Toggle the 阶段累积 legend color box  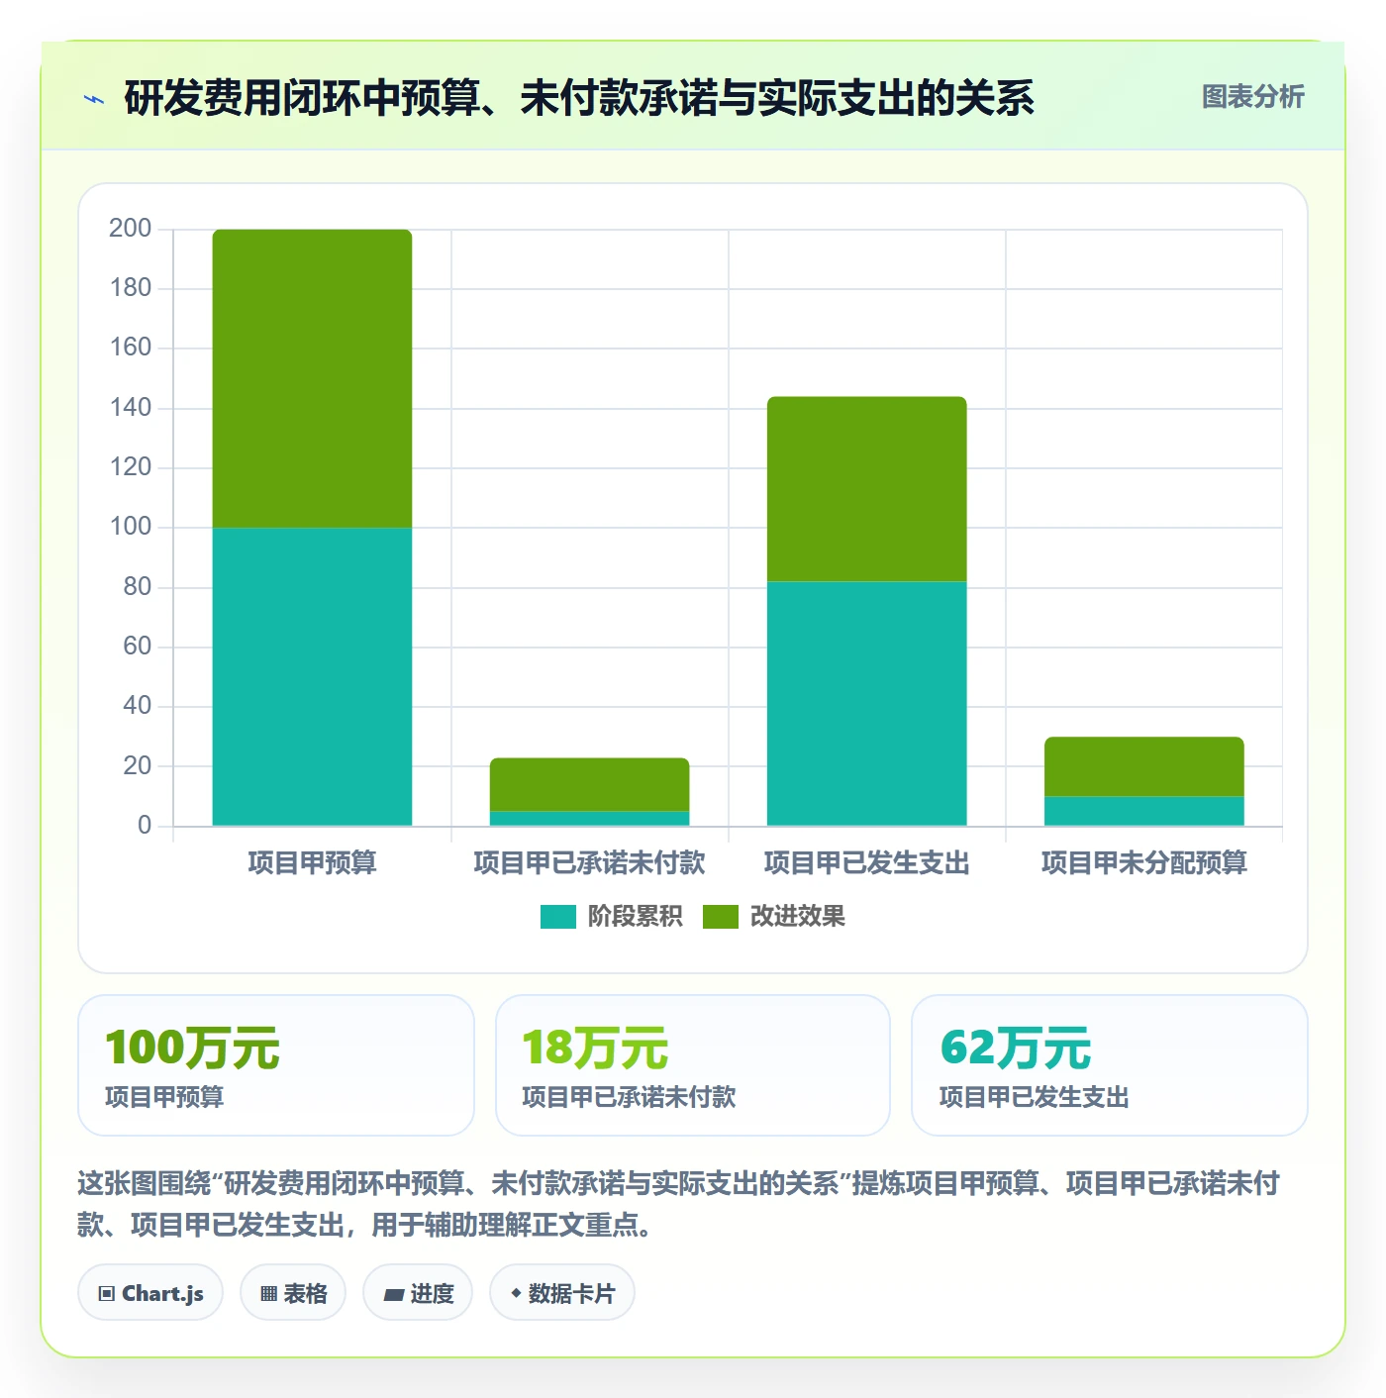(557, 917)
